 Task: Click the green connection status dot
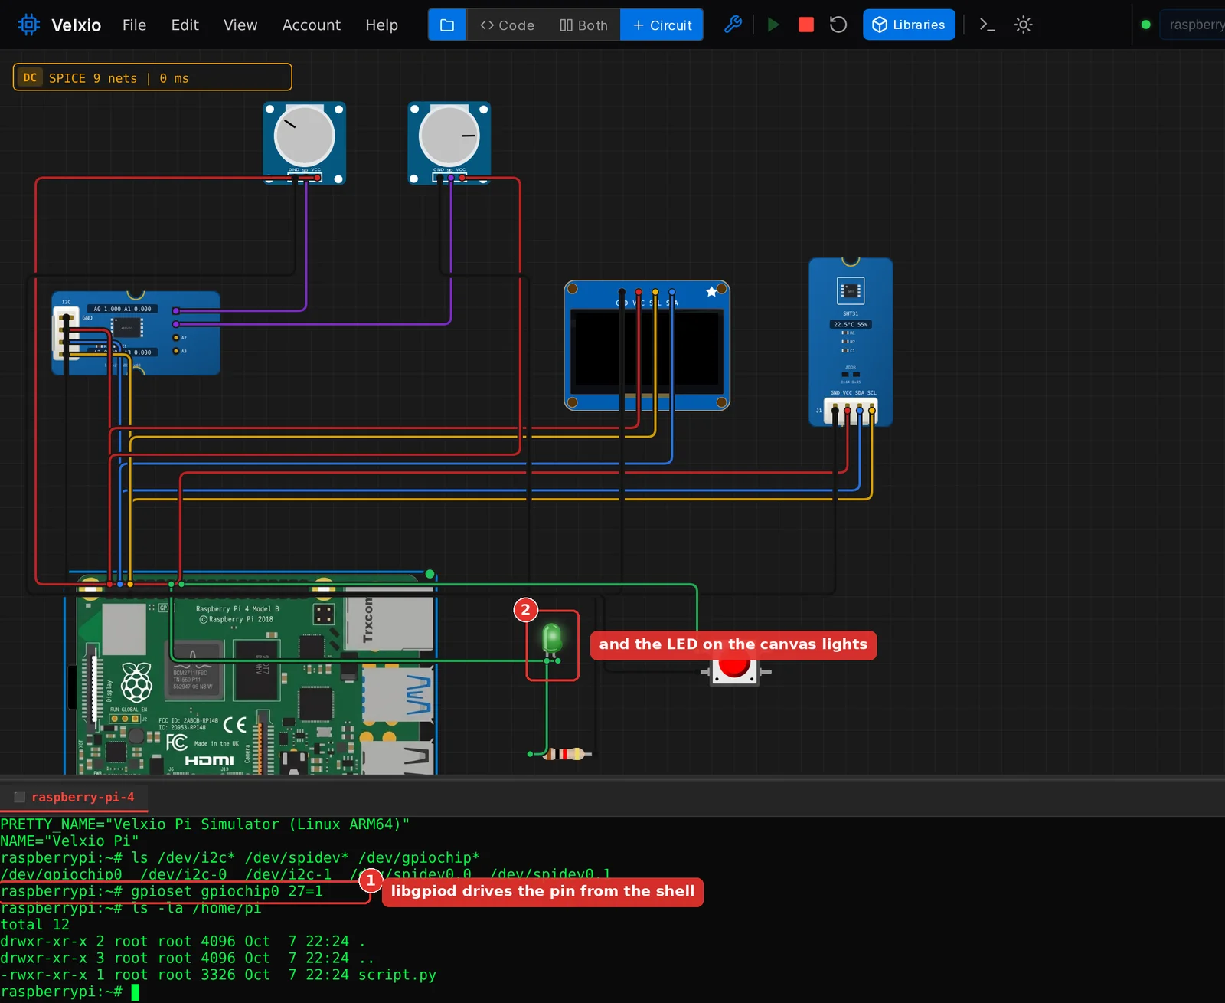click(x=1146, y=25)
